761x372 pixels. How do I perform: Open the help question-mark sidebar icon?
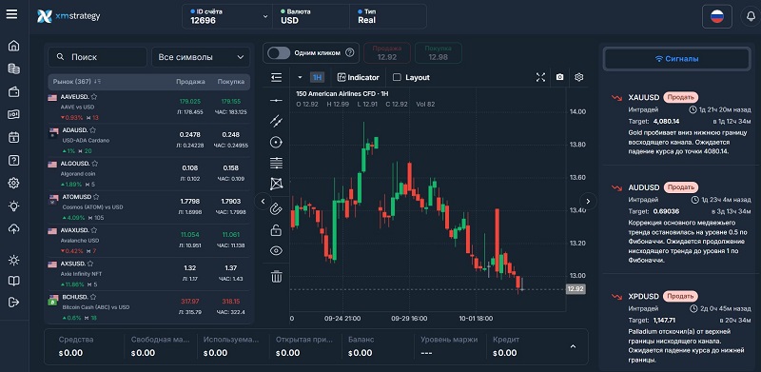(x=14, y=160)
